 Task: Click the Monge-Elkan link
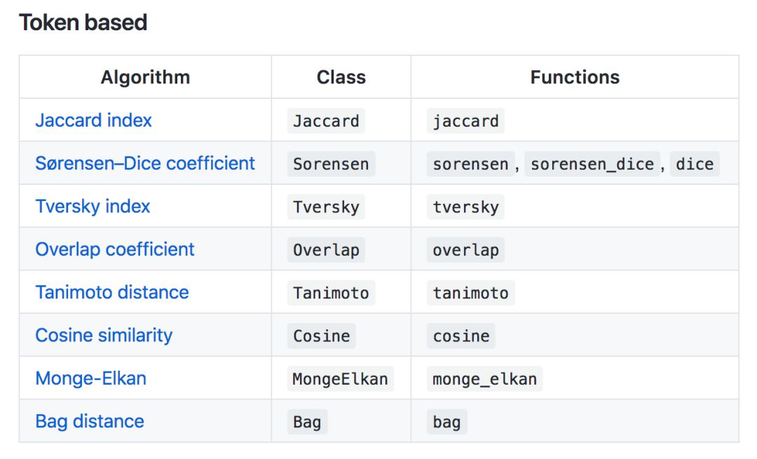coord(91,378)
